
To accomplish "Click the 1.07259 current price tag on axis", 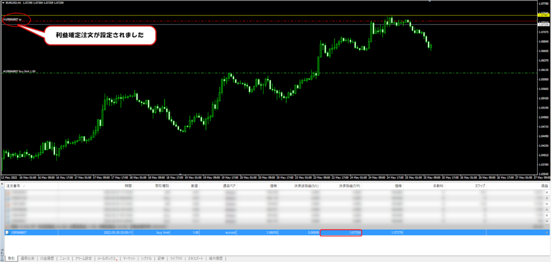I will 543,25.
